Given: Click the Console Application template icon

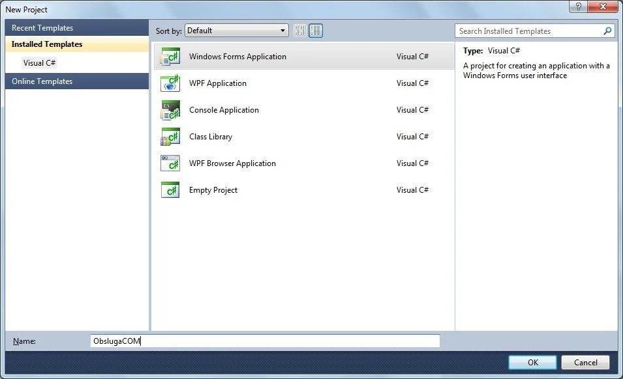Looking at the screenshot, I should (x=170, y=110).
